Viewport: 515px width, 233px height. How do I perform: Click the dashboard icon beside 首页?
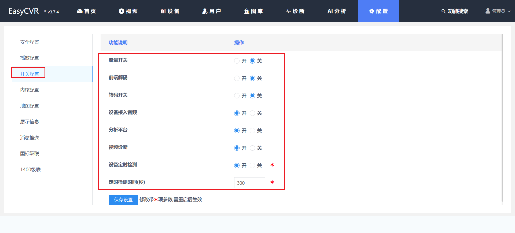(80, 11)
